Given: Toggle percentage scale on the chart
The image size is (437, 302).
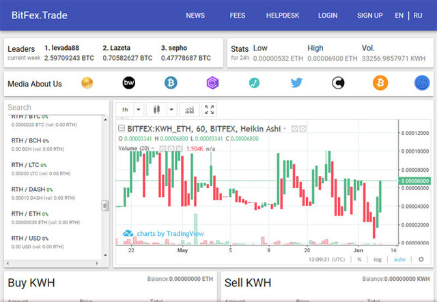Looking at the screenshot, I should pos(359,260).
